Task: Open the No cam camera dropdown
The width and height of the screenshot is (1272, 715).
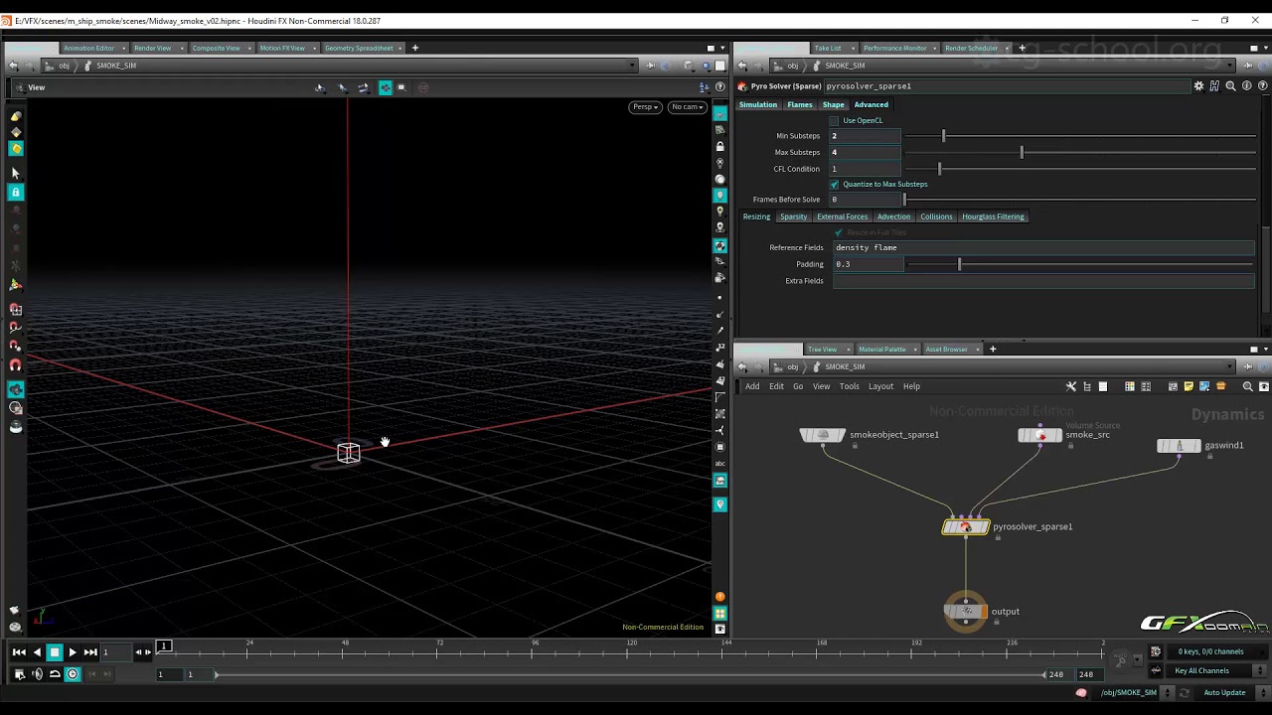Action: [x=687, y=107]
